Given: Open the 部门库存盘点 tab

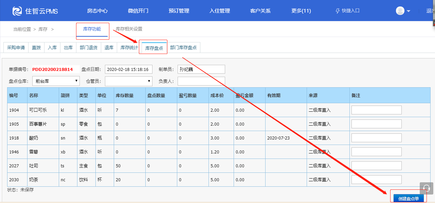Looking at the screenshot, I should (x=183, y=48).
